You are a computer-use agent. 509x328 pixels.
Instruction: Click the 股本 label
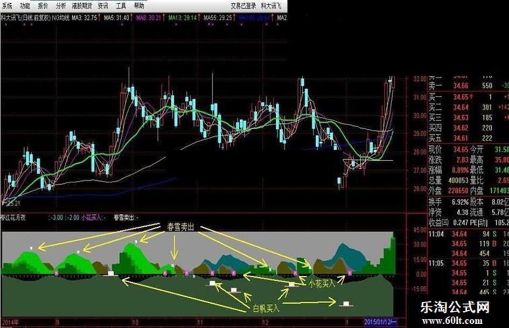(x=477, y=202)
